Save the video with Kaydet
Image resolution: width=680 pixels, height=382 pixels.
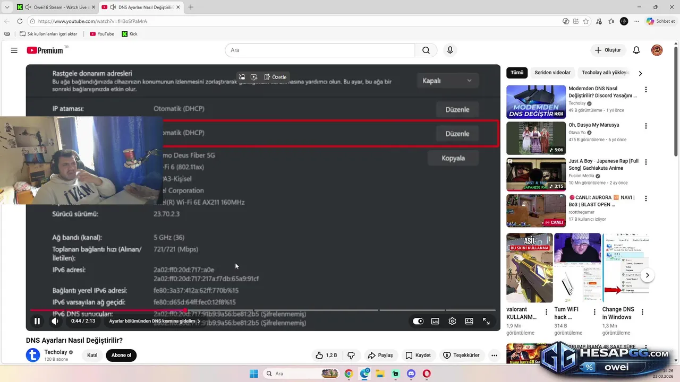point(418,355)
